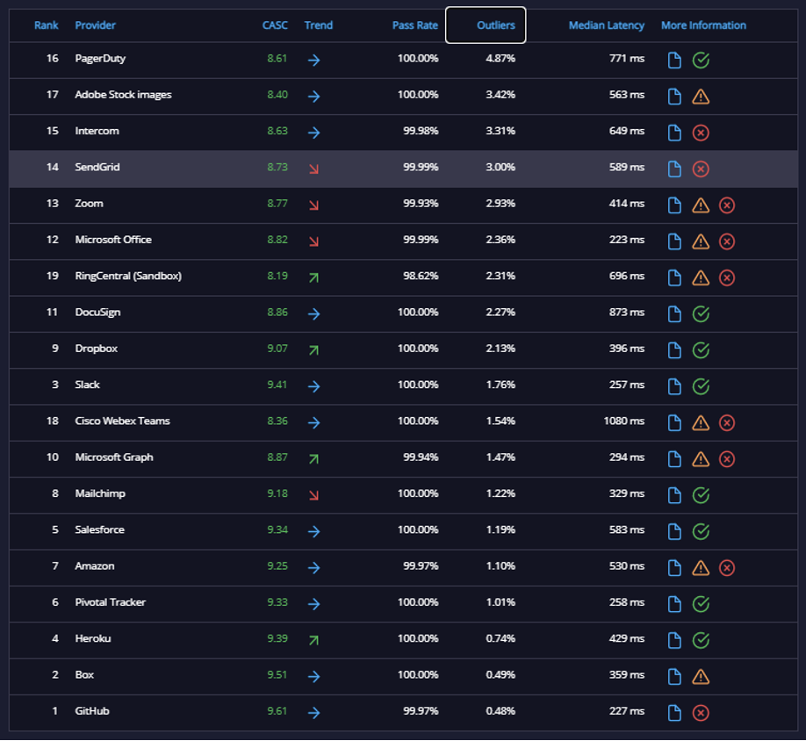Open Dropbox document icon
The width and height of the screenshot is (806, 741).
pyautogui.click(x=674, y=350)
